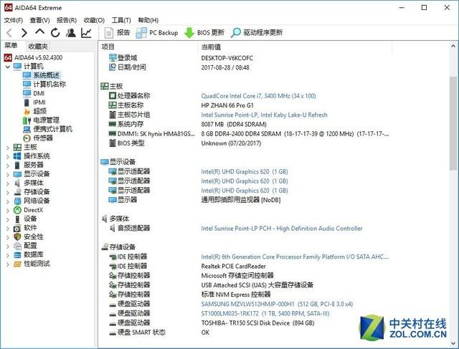Expand the 主板 tree node

click(x=8, y=148)
